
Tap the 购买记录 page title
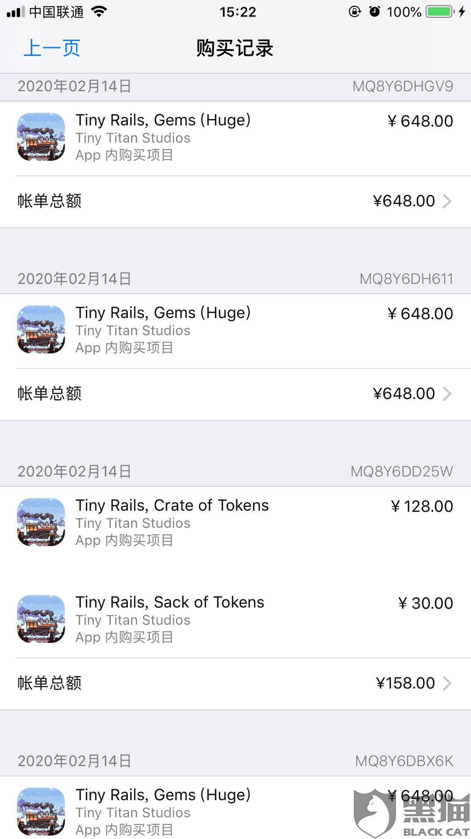click(235, 48)
